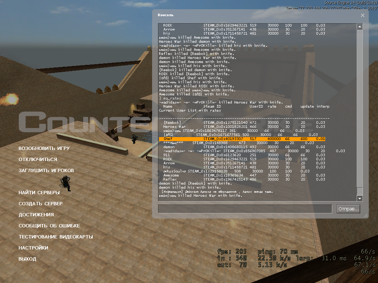
Task: Open ЗАГЛУШИТЬ ИГРОКОВ menu item
Action: (x=46, y=170)
